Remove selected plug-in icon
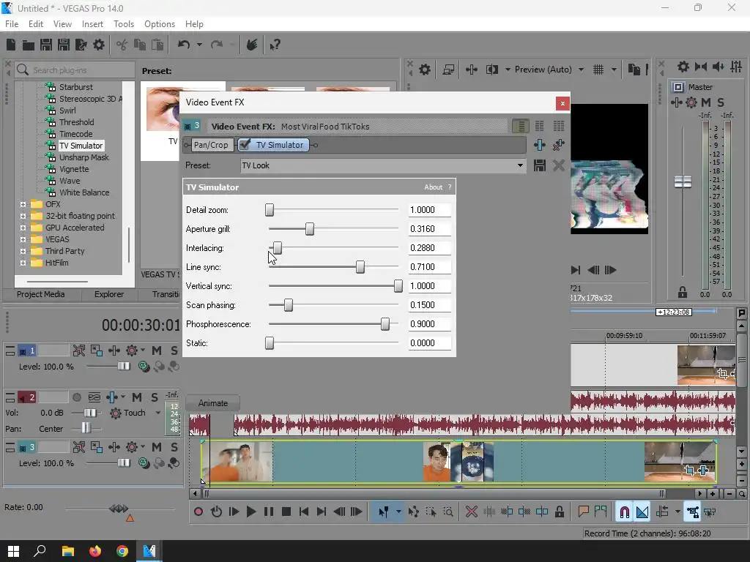Image resolution: width=750 pixels, height=562 pixels. (558, 145)
